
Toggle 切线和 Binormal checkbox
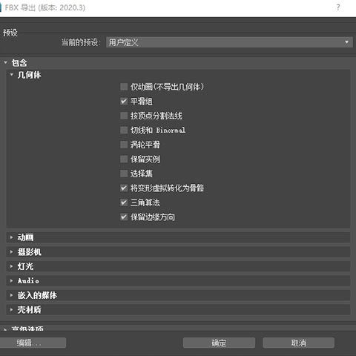[x=124, y=130]
